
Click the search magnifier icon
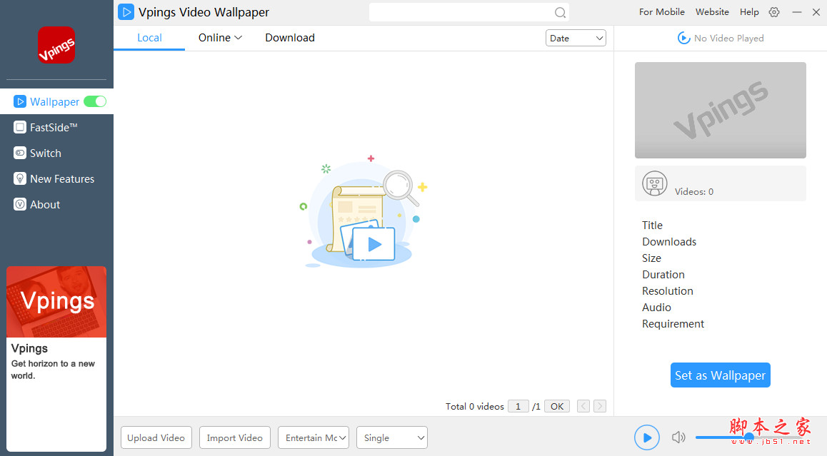[560, 12]
